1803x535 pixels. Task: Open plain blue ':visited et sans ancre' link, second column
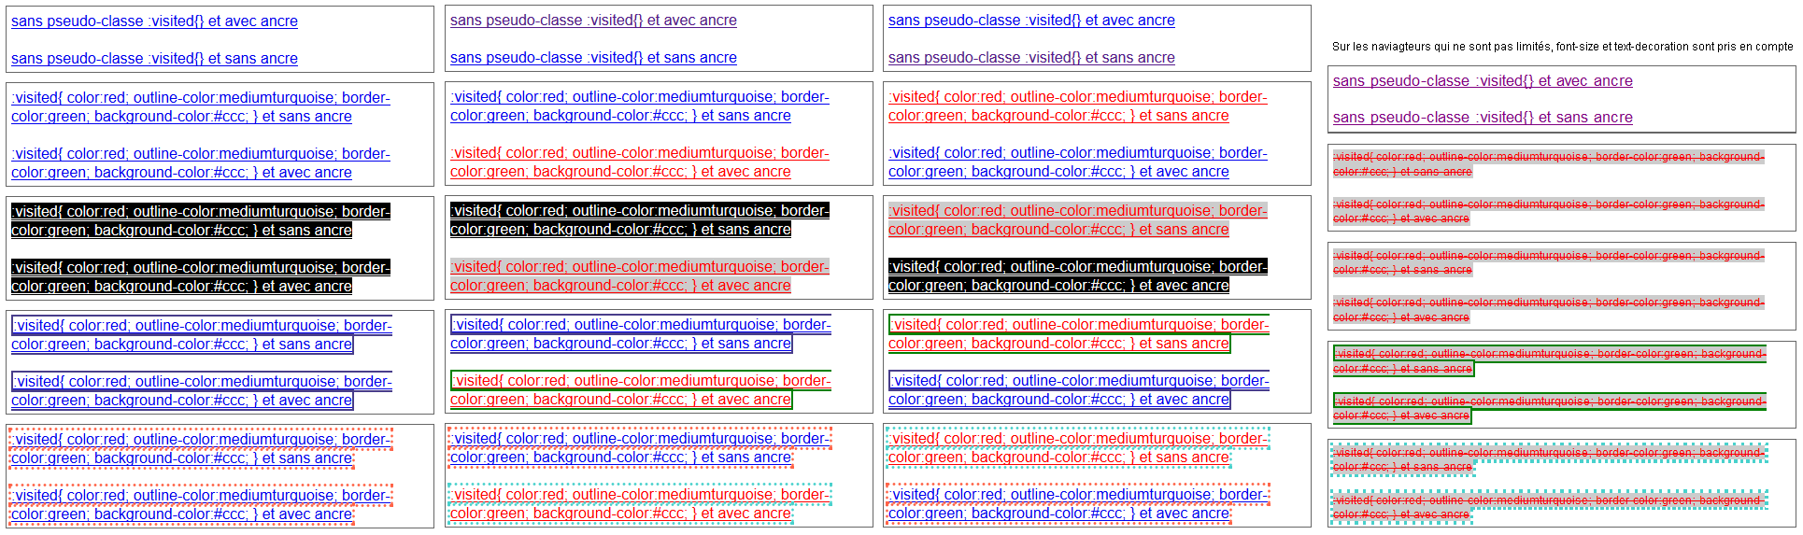point(640,106)
